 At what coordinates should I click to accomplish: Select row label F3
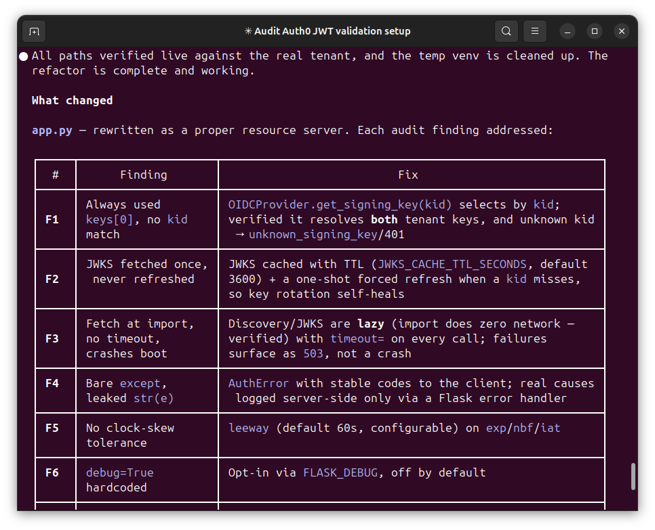tap(52, 338)
